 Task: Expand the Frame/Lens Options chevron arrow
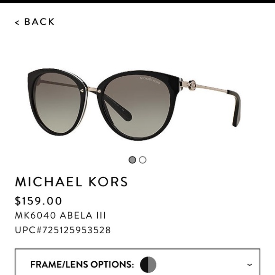point(249,265)
